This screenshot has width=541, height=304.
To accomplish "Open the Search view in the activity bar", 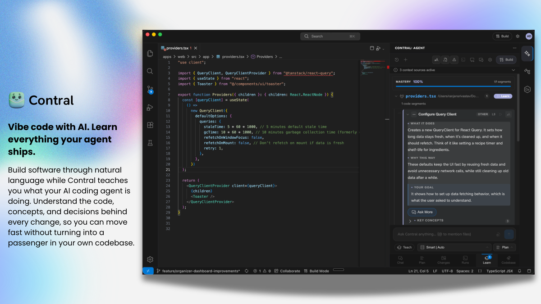I will 150,71.
